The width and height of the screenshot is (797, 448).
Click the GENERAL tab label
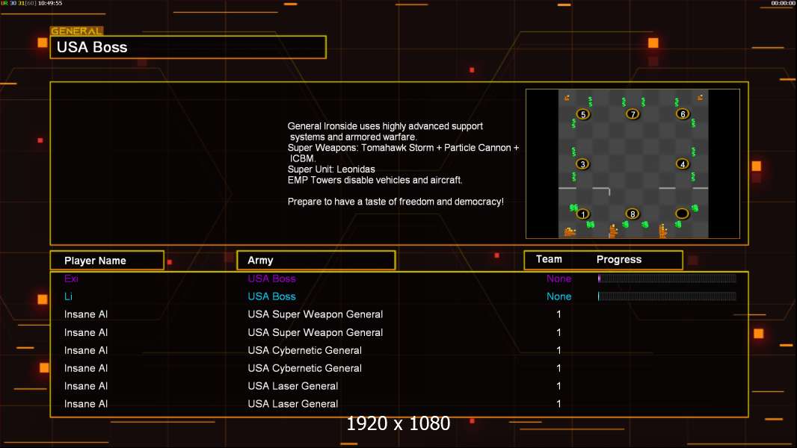click(x=76, y=31)
